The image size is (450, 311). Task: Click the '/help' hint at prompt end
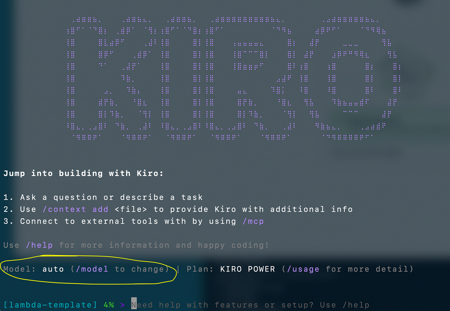tap(356, 305)
